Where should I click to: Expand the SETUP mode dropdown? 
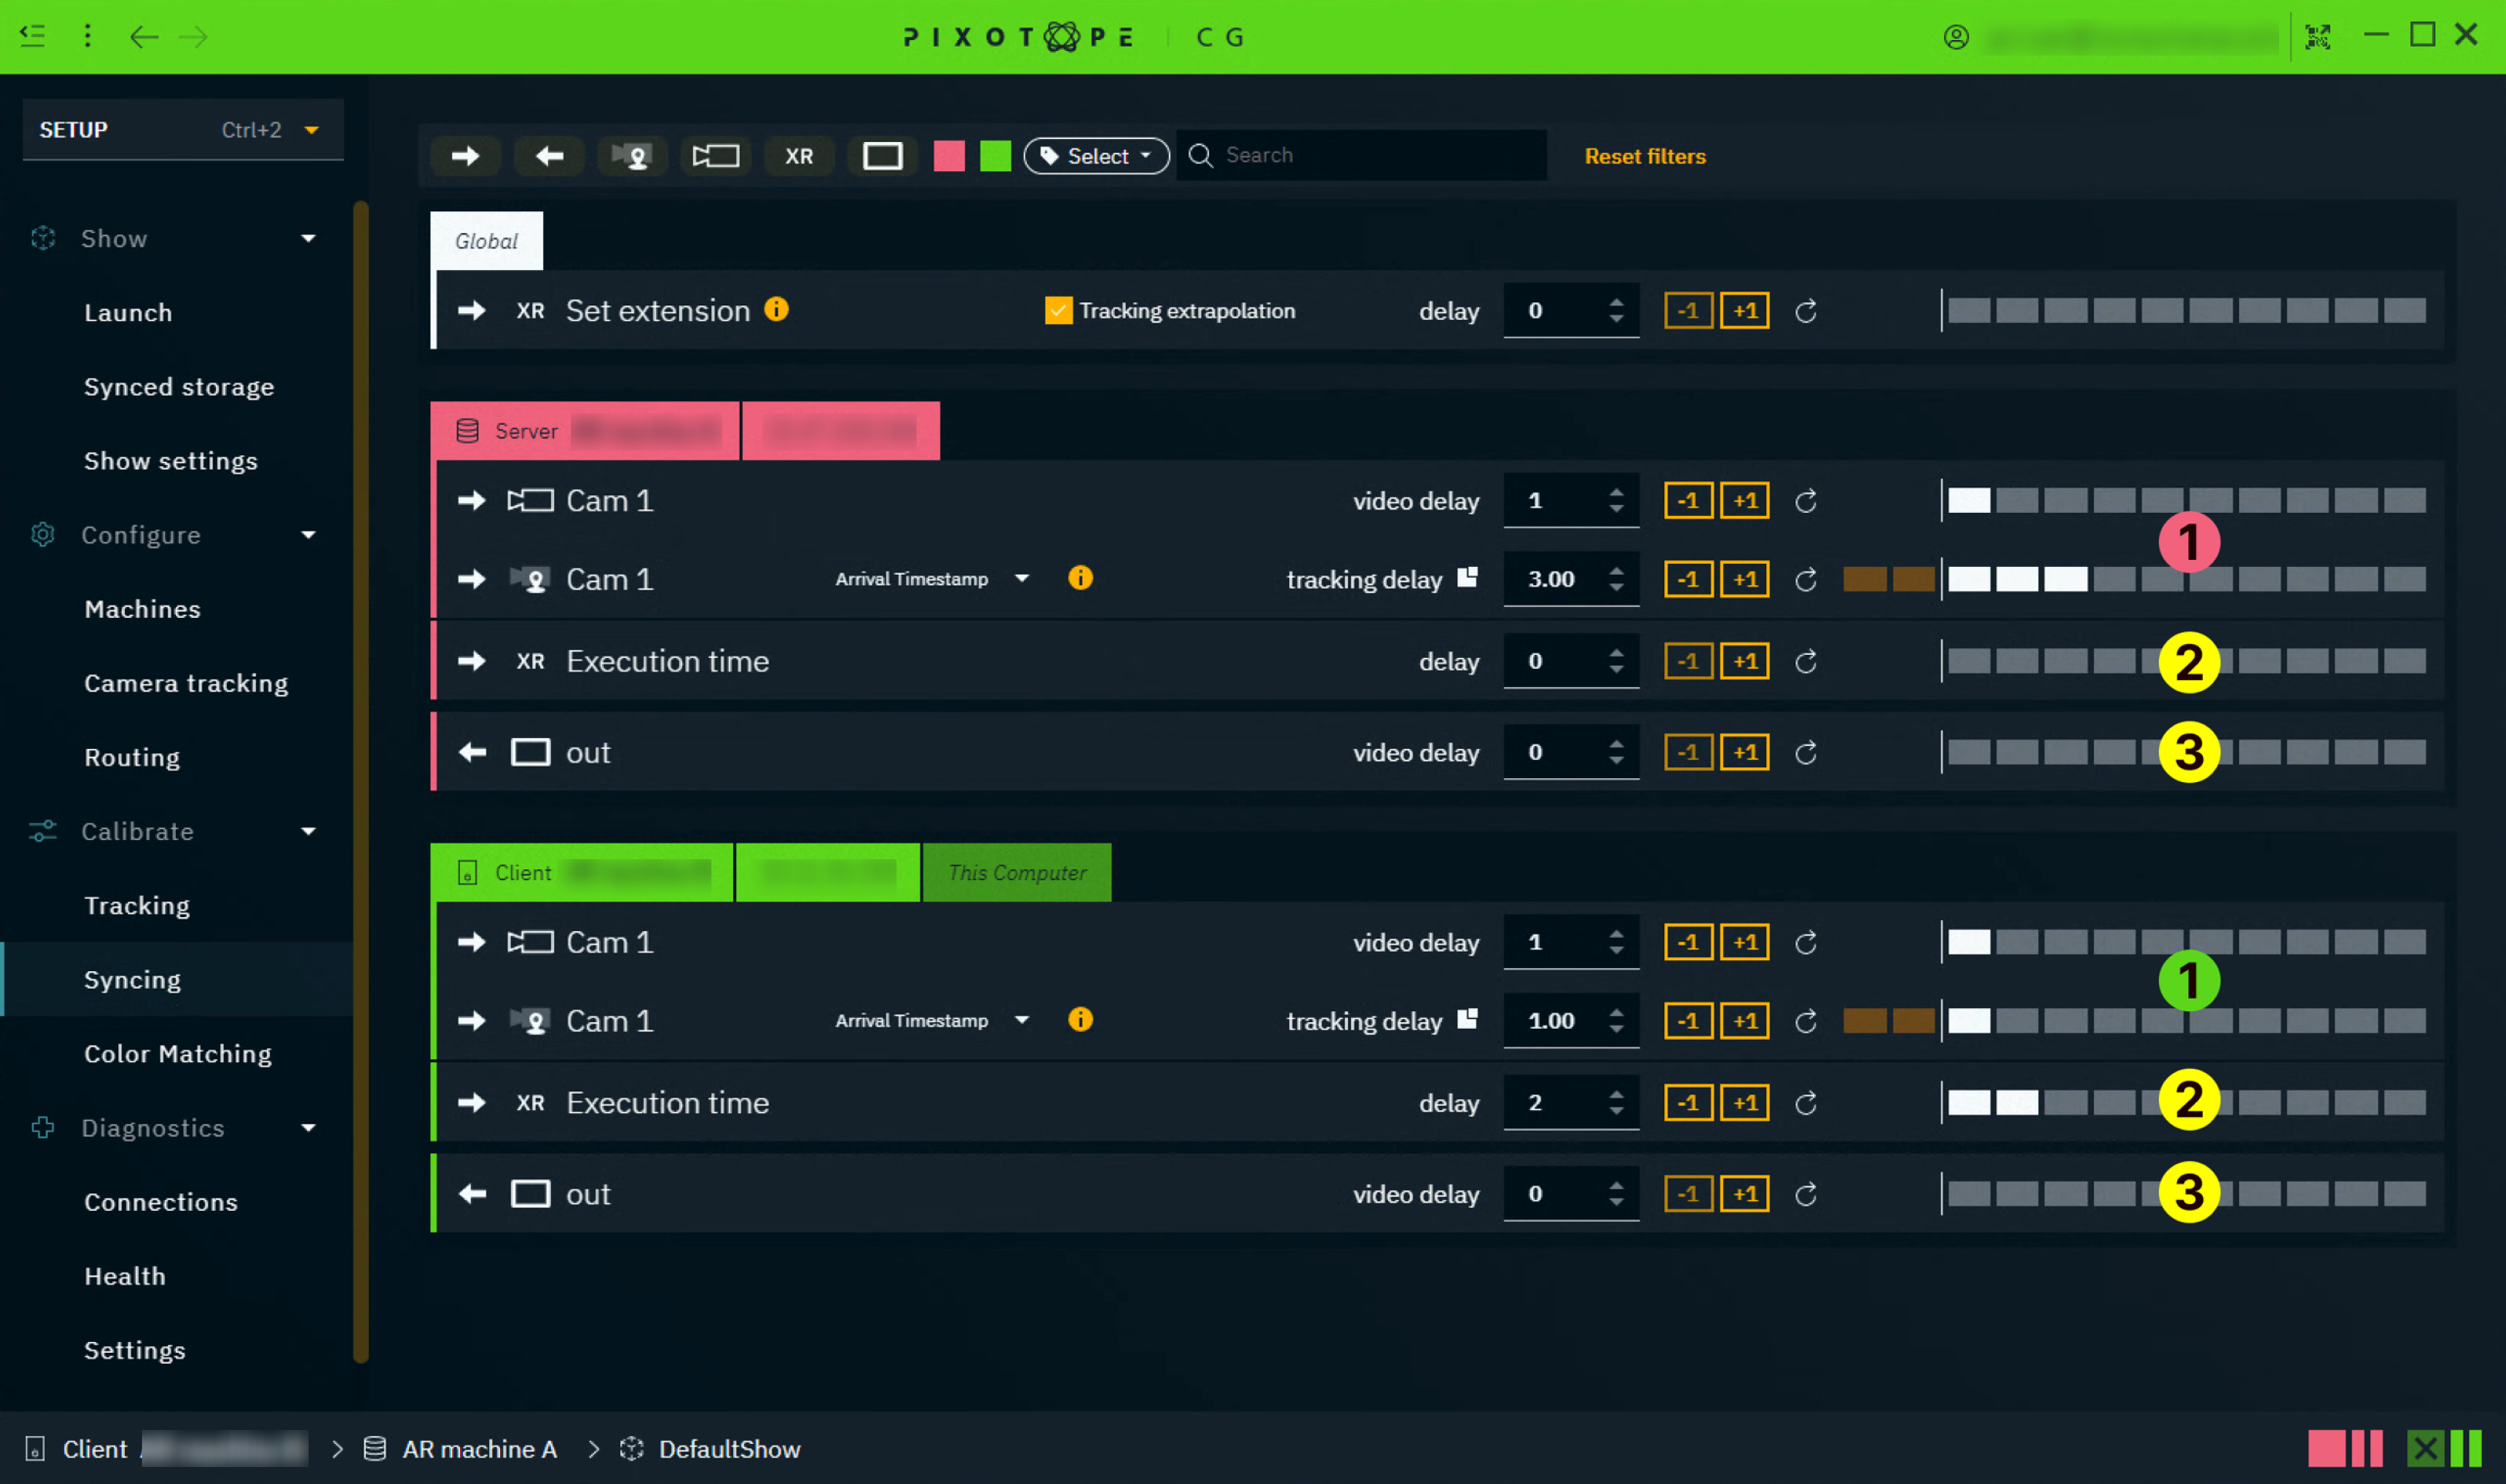tap(311, 130)
